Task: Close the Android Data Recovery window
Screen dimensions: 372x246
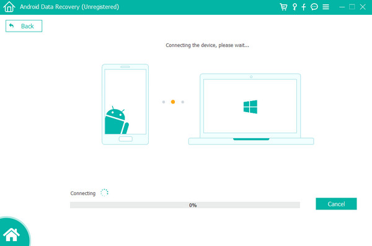Action: pos(363,7)
